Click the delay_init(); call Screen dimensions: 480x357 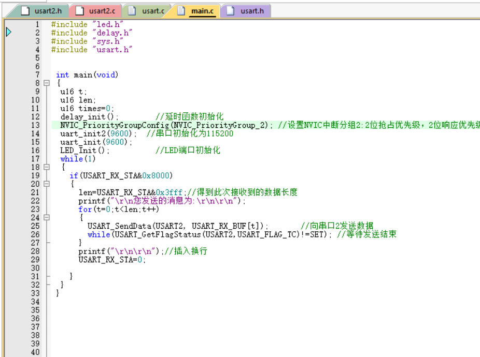point(89,117)
